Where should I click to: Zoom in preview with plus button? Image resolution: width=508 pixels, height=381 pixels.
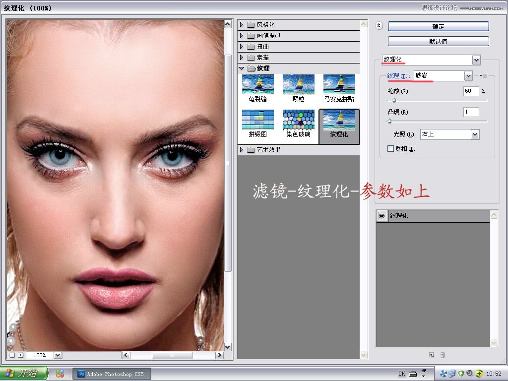[21, 355]
